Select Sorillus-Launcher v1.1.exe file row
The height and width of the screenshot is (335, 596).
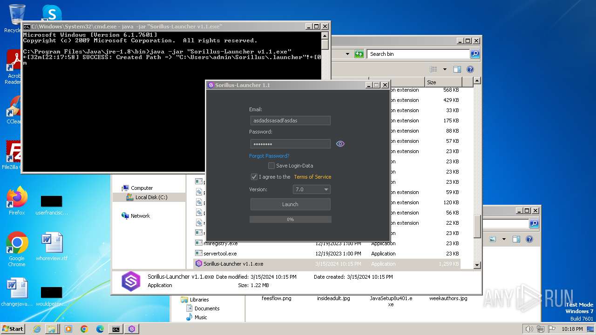tap(327, 264)
